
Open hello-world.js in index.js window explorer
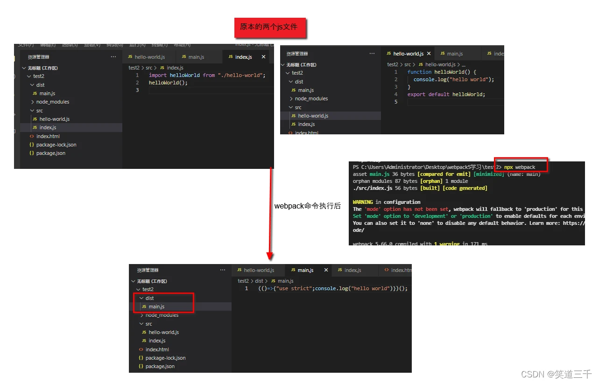coord(54,119)
